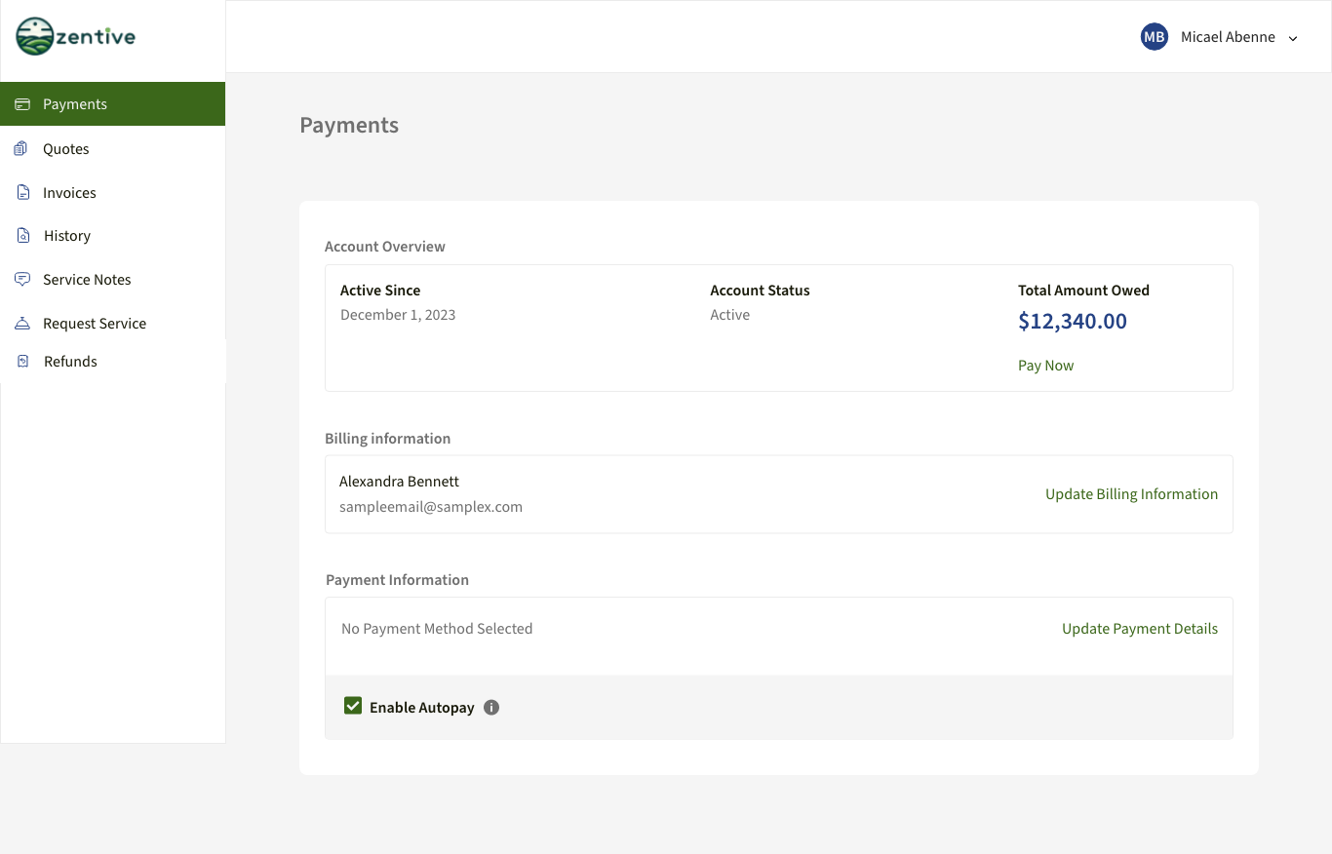This screenshot has height=854, width=1332.
Task: Uncheck the Enable Autopay checkbox
Action: click(353, 706)
